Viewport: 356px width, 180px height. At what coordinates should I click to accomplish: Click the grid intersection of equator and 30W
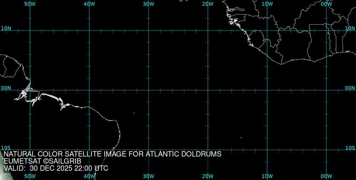pos(148,90)
